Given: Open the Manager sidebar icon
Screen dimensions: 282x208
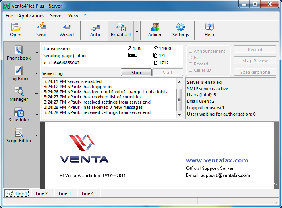Looking at the screenshot, I should pyautogui.click(x=19, y=91).
